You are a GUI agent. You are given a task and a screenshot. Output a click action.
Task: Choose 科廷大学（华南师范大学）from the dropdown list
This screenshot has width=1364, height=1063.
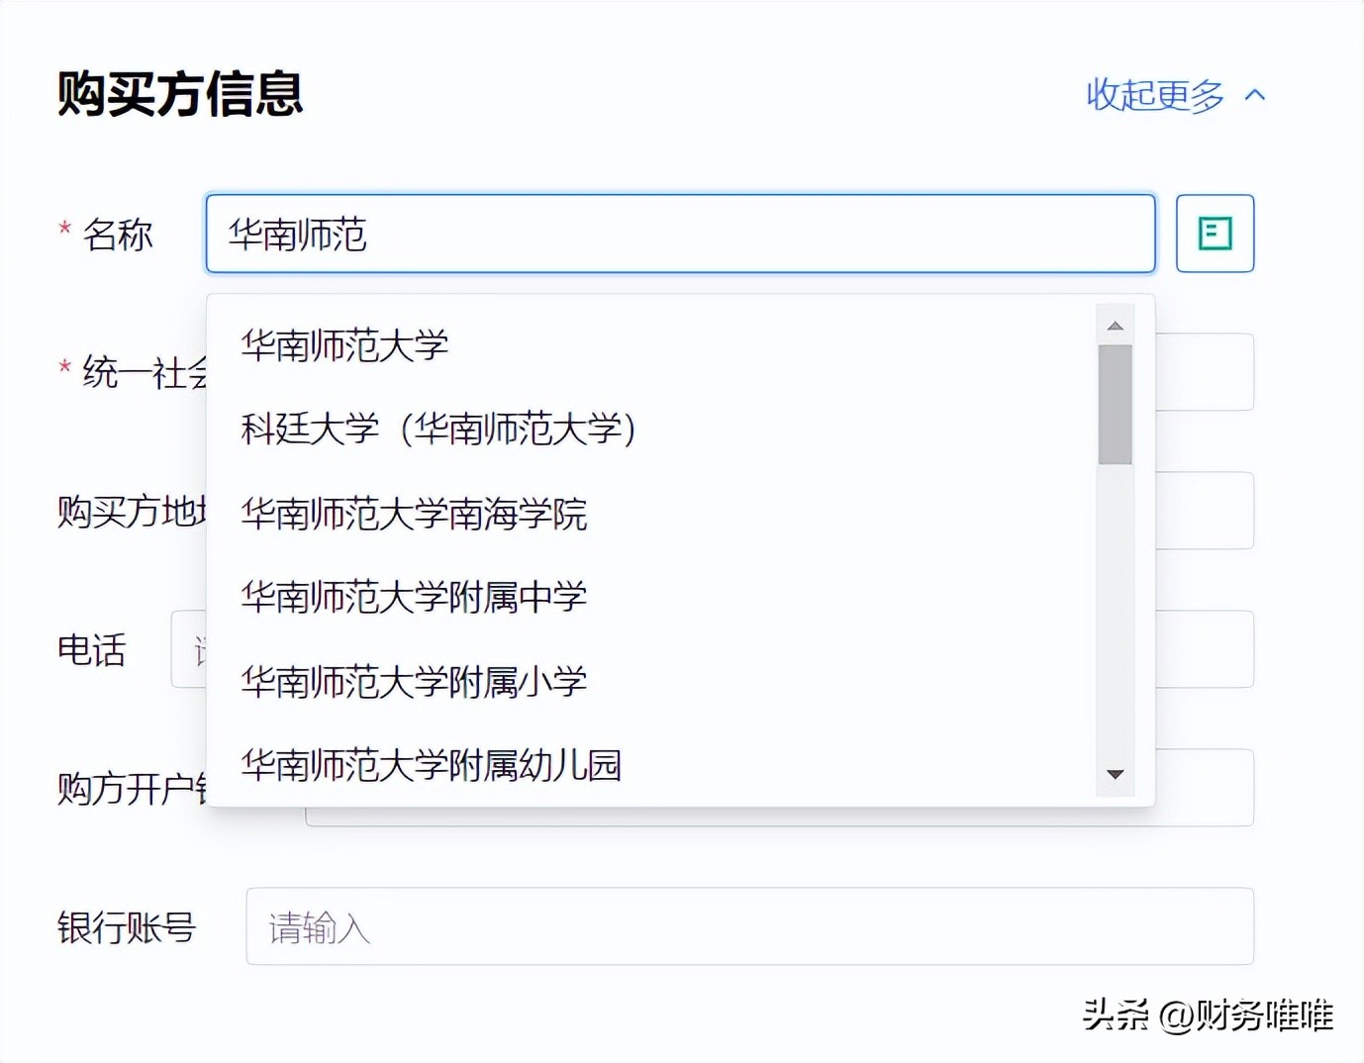point(438,431)
